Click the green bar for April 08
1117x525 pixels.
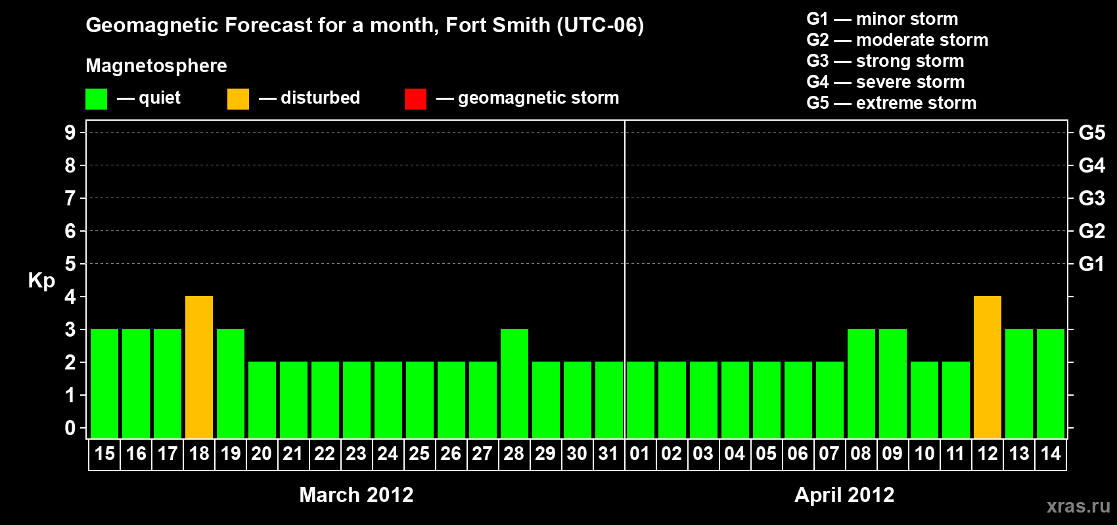pos(861,383)
